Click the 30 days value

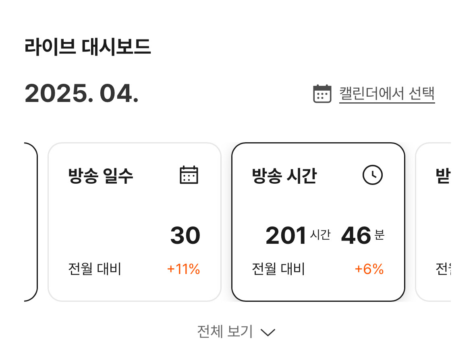click(185, 235)
